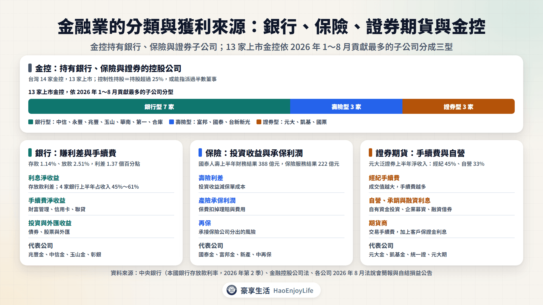Click the 利息淨收益 subheading
Viewport: 543px width, 305px height.
tap(44, 178)
